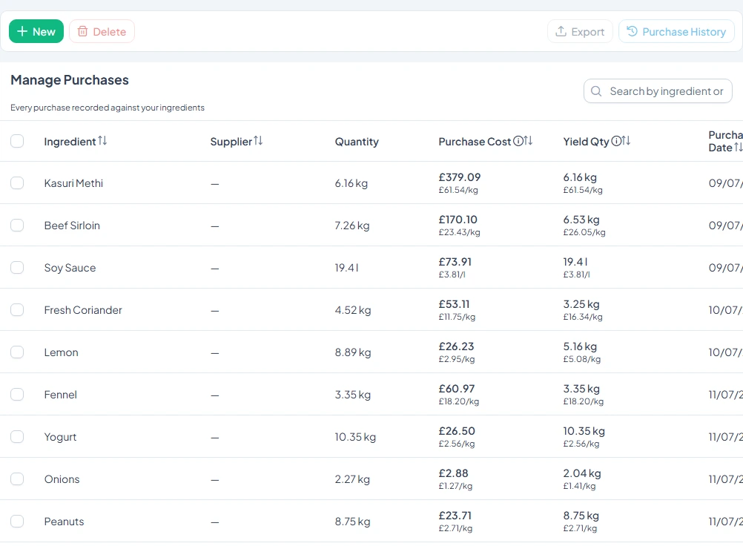Image resolution: width=743 pixels, height=549 pixels.
Task: Sort by Ingredient column arrows
Action: point(102,141)
